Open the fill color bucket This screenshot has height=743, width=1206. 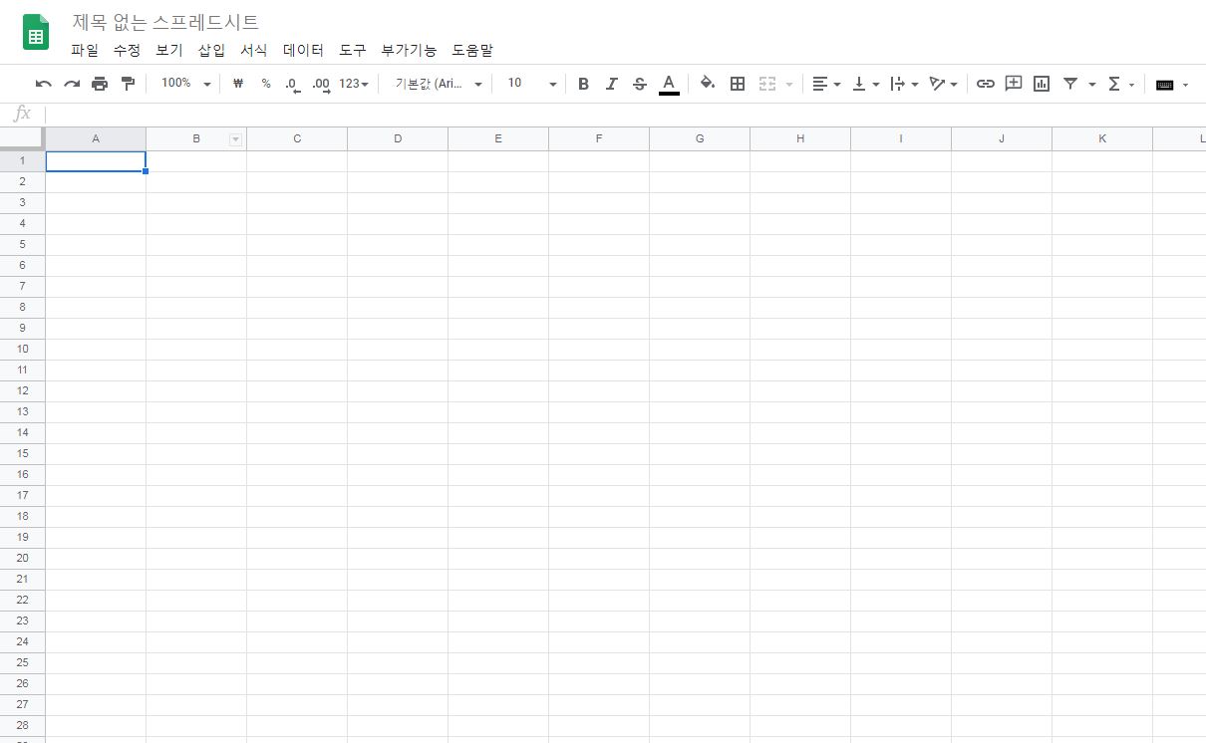pos(708,84)
